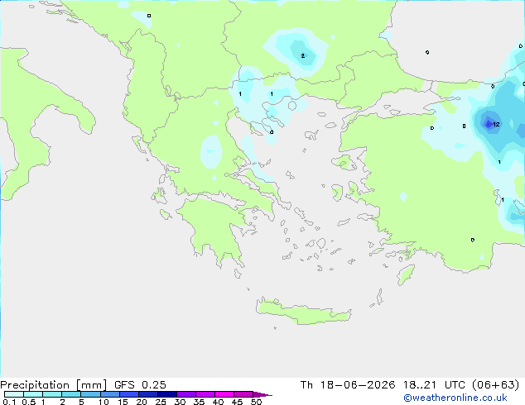Click the "40" legend label
525x405 pixels.
pos(218,402)
